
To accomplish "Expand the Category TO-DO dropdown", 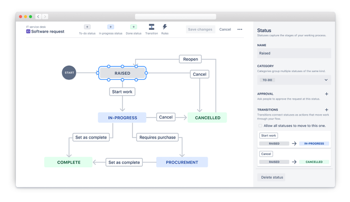I will point(294,80).
